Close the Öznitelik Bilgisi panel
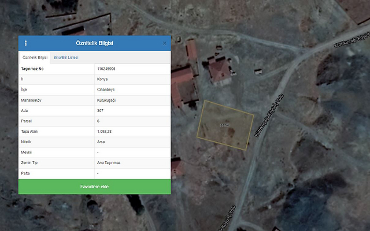 tap(164, 43)
